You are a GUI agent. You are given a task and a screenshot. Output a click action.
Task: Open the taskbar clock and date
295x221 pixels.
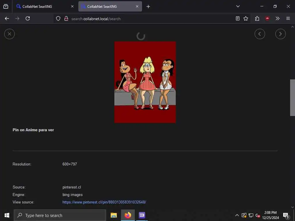[x=271, y=215]
